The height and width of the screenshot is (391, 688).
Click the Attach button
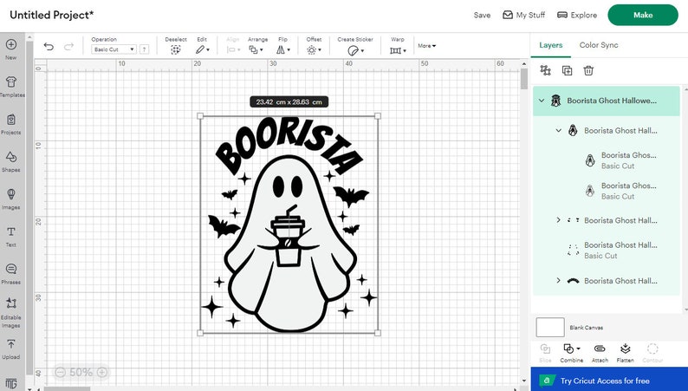(600, 353)
